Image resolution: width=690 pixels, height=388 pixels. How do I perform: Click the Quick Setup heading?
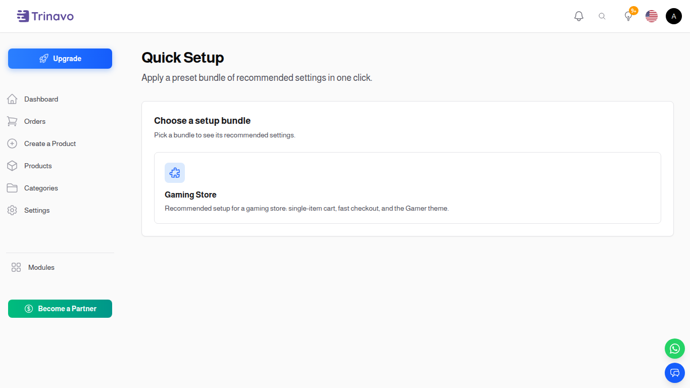click(183, 58)
